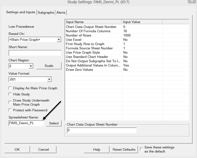Select the Number of Rows input row
Viewport: 197px width, 158px height.
click(94, 35)
